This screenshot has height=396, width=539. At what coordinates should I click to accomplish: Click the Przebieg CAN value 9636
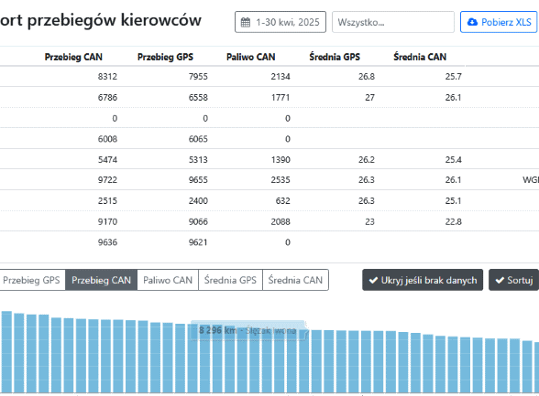tap(107, 242)
